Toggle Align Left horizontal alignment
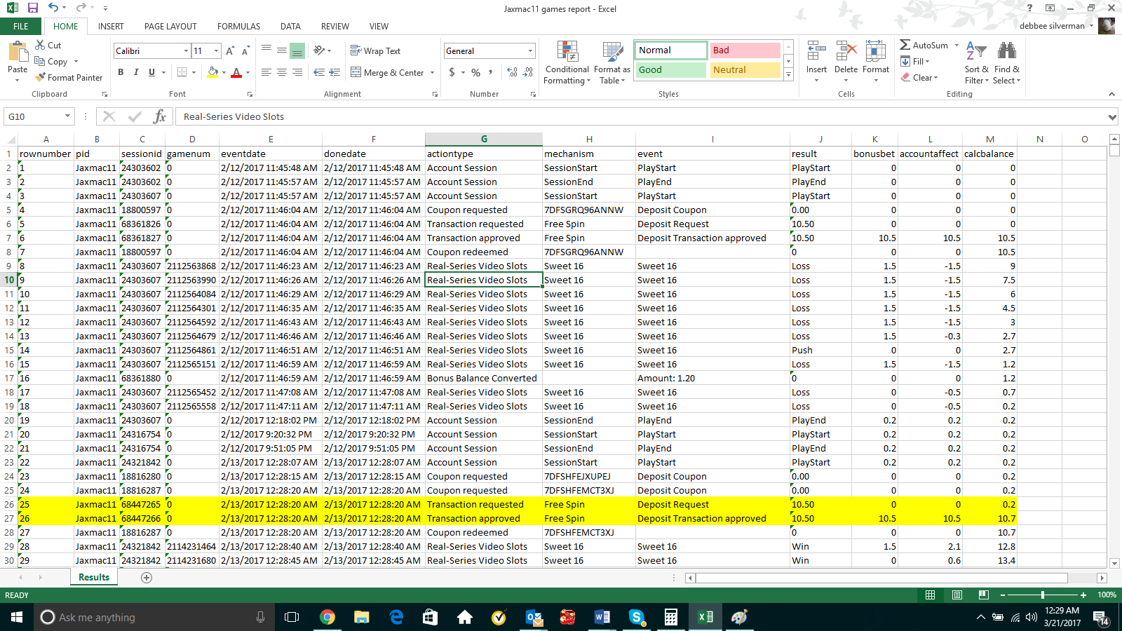The image size is (1122, 631). coord(266,72)
